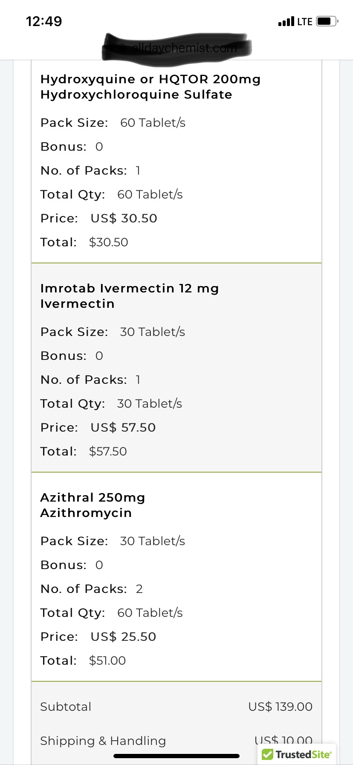Click the $57.50 Ivermectin total
Screen dimensions: 353x765
click(x=108, y=452)
